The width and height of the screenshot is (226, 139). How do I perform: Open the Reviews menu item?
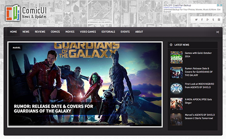tap(40, 32)
